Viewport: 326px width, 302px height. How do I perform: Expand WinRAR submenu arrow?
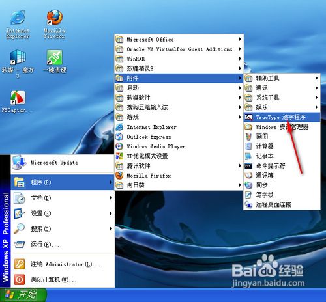(240, 59)
